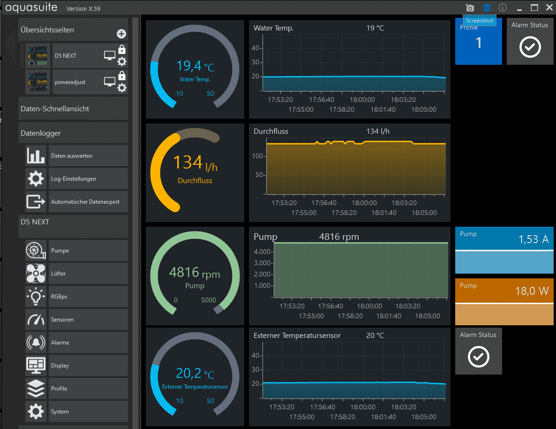Collapse the Datenlogger section
556x429 pixels.
coord(73,133)
